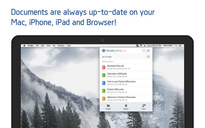
Task: Click the red PDF icon for Business Plan
Action: click(x=104, y=67)
